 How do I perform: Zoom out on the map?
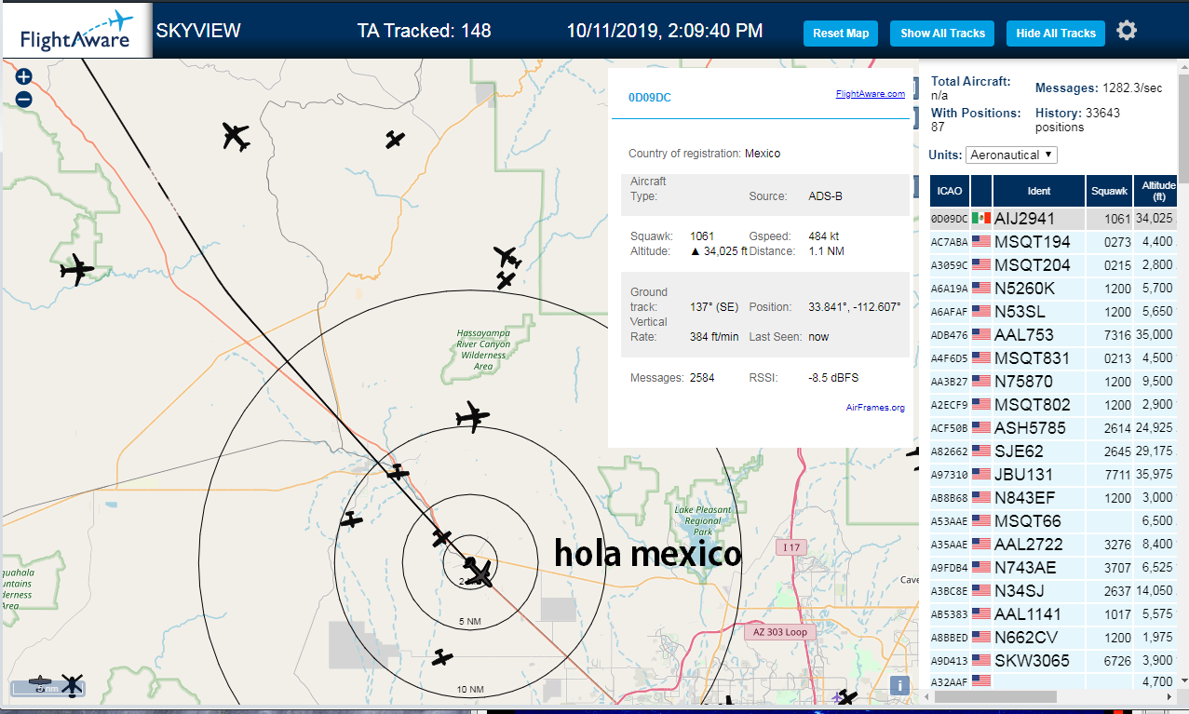click(24, 99)
